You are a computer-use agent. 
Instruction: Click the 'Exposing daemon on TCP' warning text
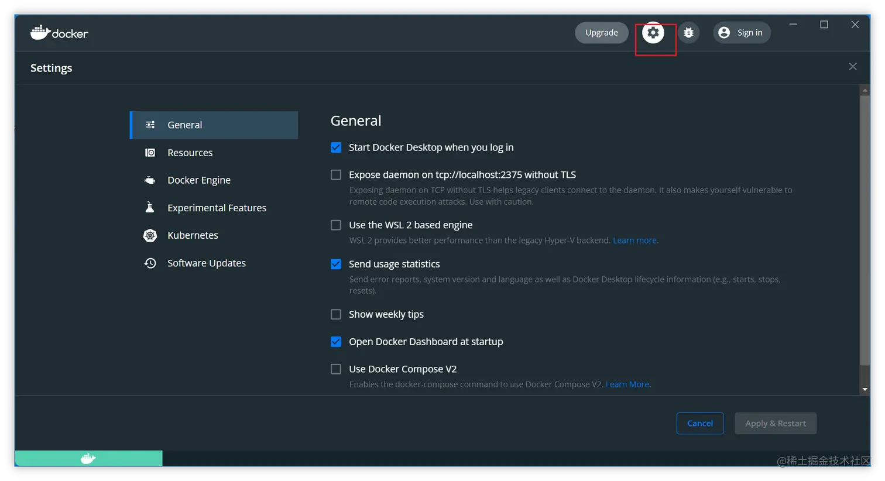[x=571, y=196]
